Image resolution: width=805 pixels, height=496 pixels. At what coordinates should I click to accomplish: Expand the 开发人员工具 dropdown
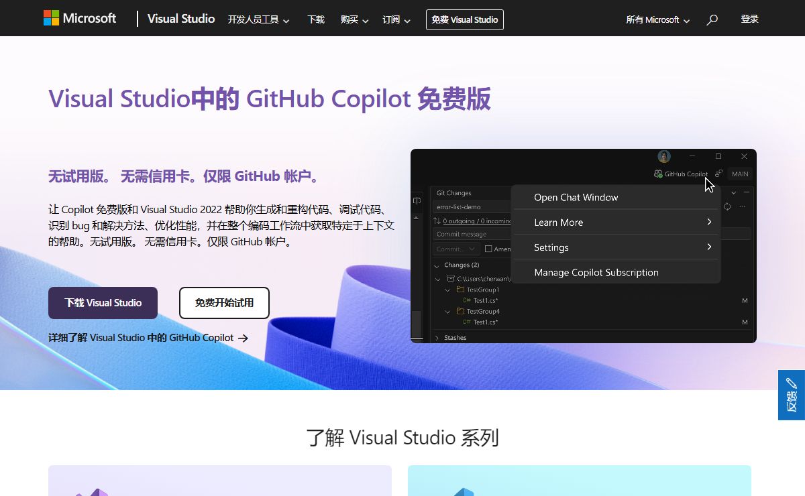pos(258,20)
